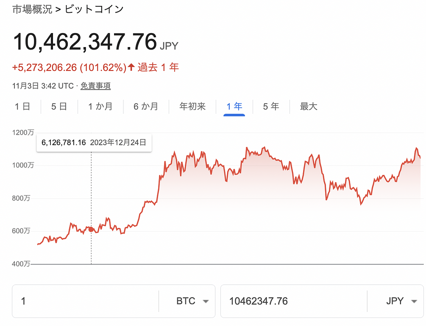Click the red data point on chart
Screen dimensions: 426x326
[x=91, y=229]
